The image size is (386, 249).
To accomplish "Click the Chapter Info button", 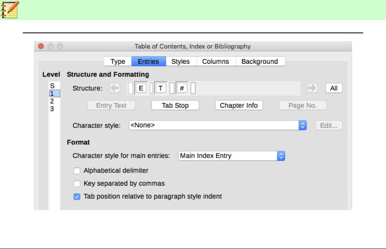I will pyautogui.click(x=239, y=105).
